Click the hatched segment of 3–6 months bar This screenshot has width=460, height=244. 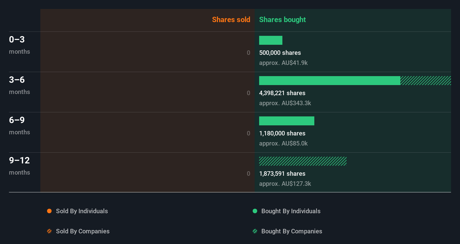click(x=426, y=81)
